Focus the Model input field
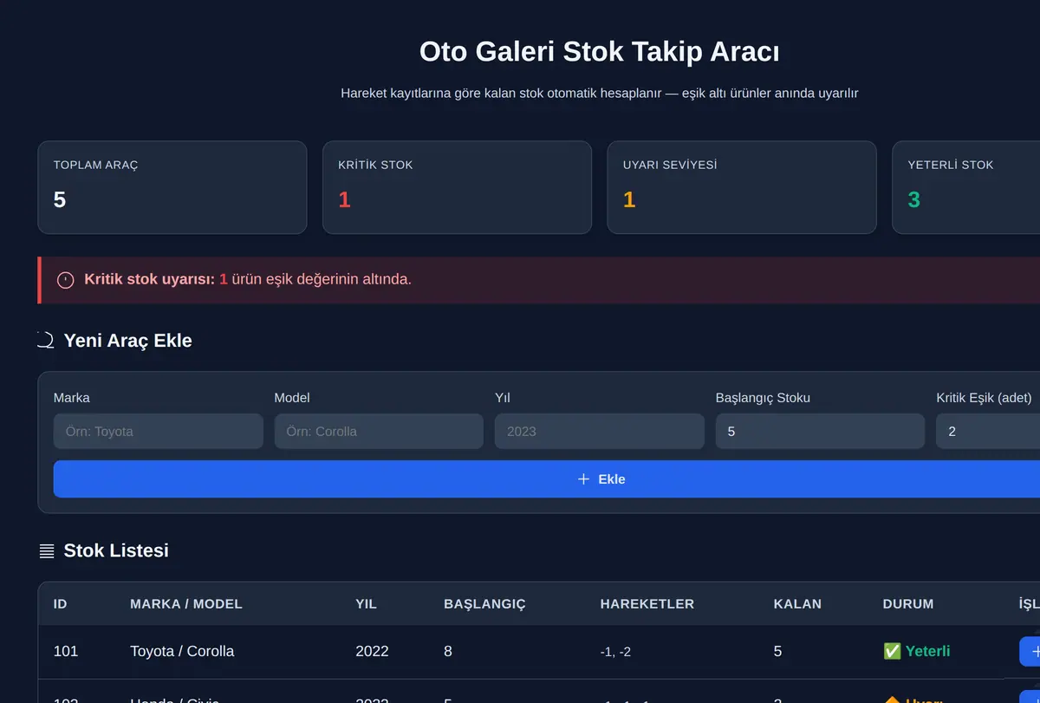 (379, 431)
